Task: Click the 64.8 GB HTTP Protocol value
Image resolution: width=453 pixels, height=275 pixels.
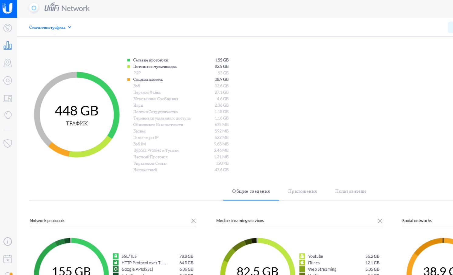Action: pos(186,263)
